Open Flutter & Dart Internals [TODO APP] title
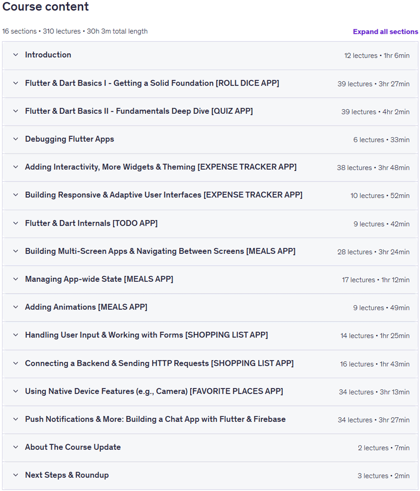This screenshot has height=491, width=420. tap(91, 223)
